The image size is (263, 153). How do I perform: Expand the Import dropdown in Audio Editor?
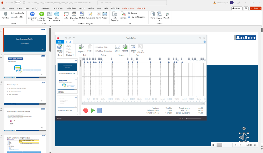81,52
